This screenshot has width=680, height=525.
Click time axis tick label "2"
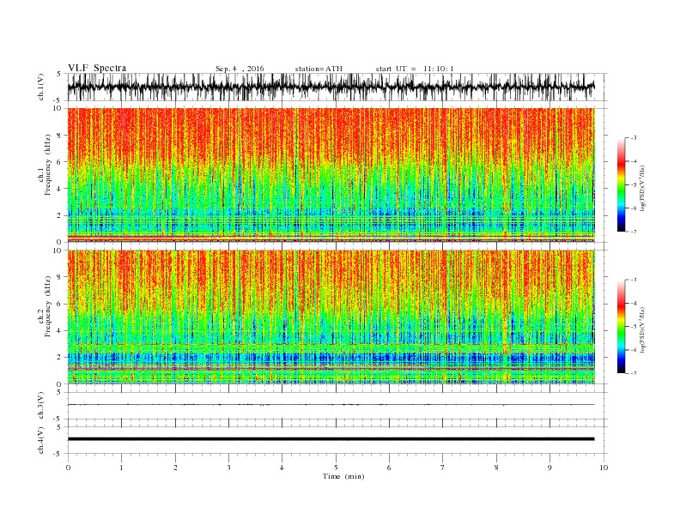point(175,468)
